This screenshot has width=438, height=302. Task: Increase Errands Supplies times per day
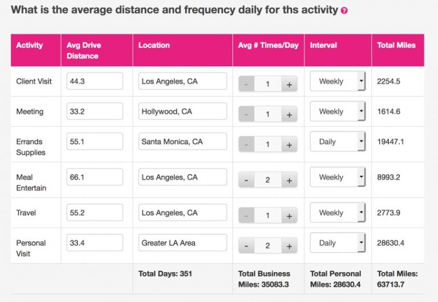(289, 145)
